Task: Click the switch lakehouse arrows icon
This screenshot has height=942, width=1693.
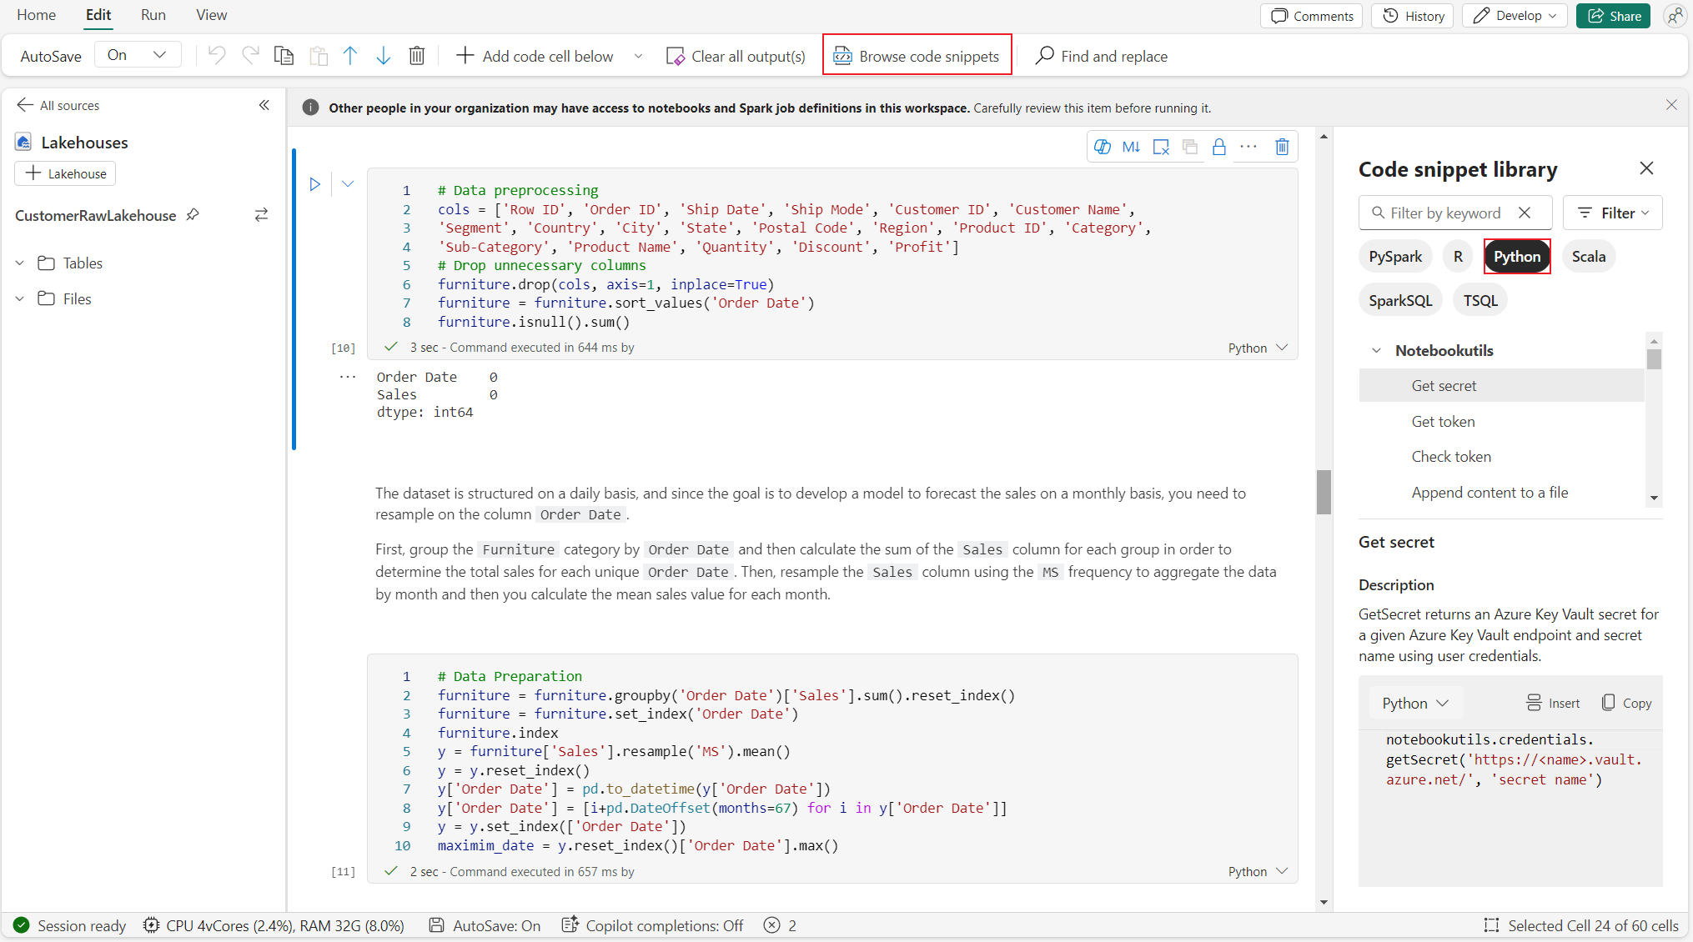Action: pyautogui.click(x=261, y=215)
